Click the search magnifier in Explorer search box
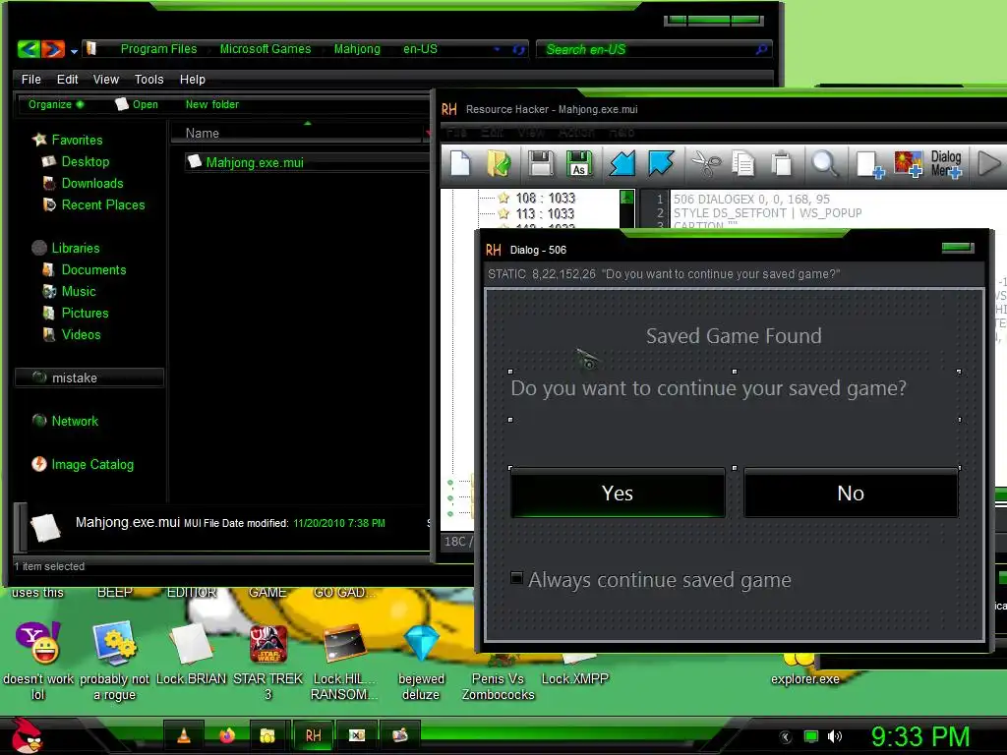Image resolution: width=1007 pixels, height=755 pixels. (x=762, y=49)
